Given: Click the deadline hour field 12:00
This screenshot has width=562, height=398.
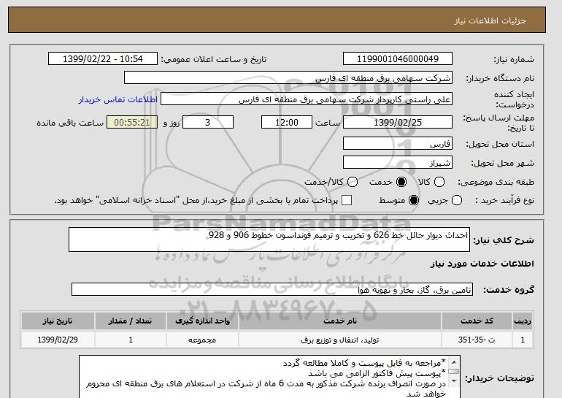Looking at the screenshot, I should click(286, 122).
